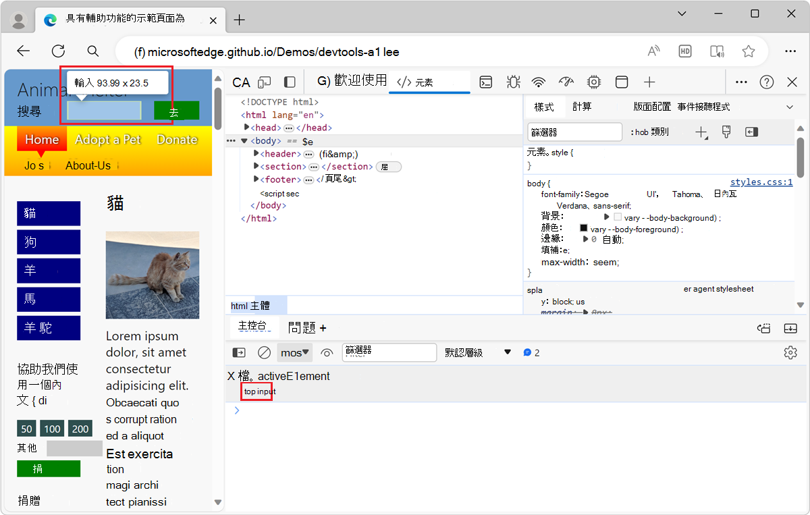Click the black body-foreground color swatch

tap(584, 227)
